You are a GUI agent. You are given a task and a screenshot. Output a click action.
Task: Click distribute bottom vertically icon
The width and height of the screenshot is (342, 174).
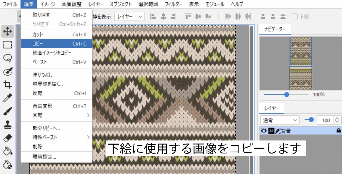pos(283,17)
